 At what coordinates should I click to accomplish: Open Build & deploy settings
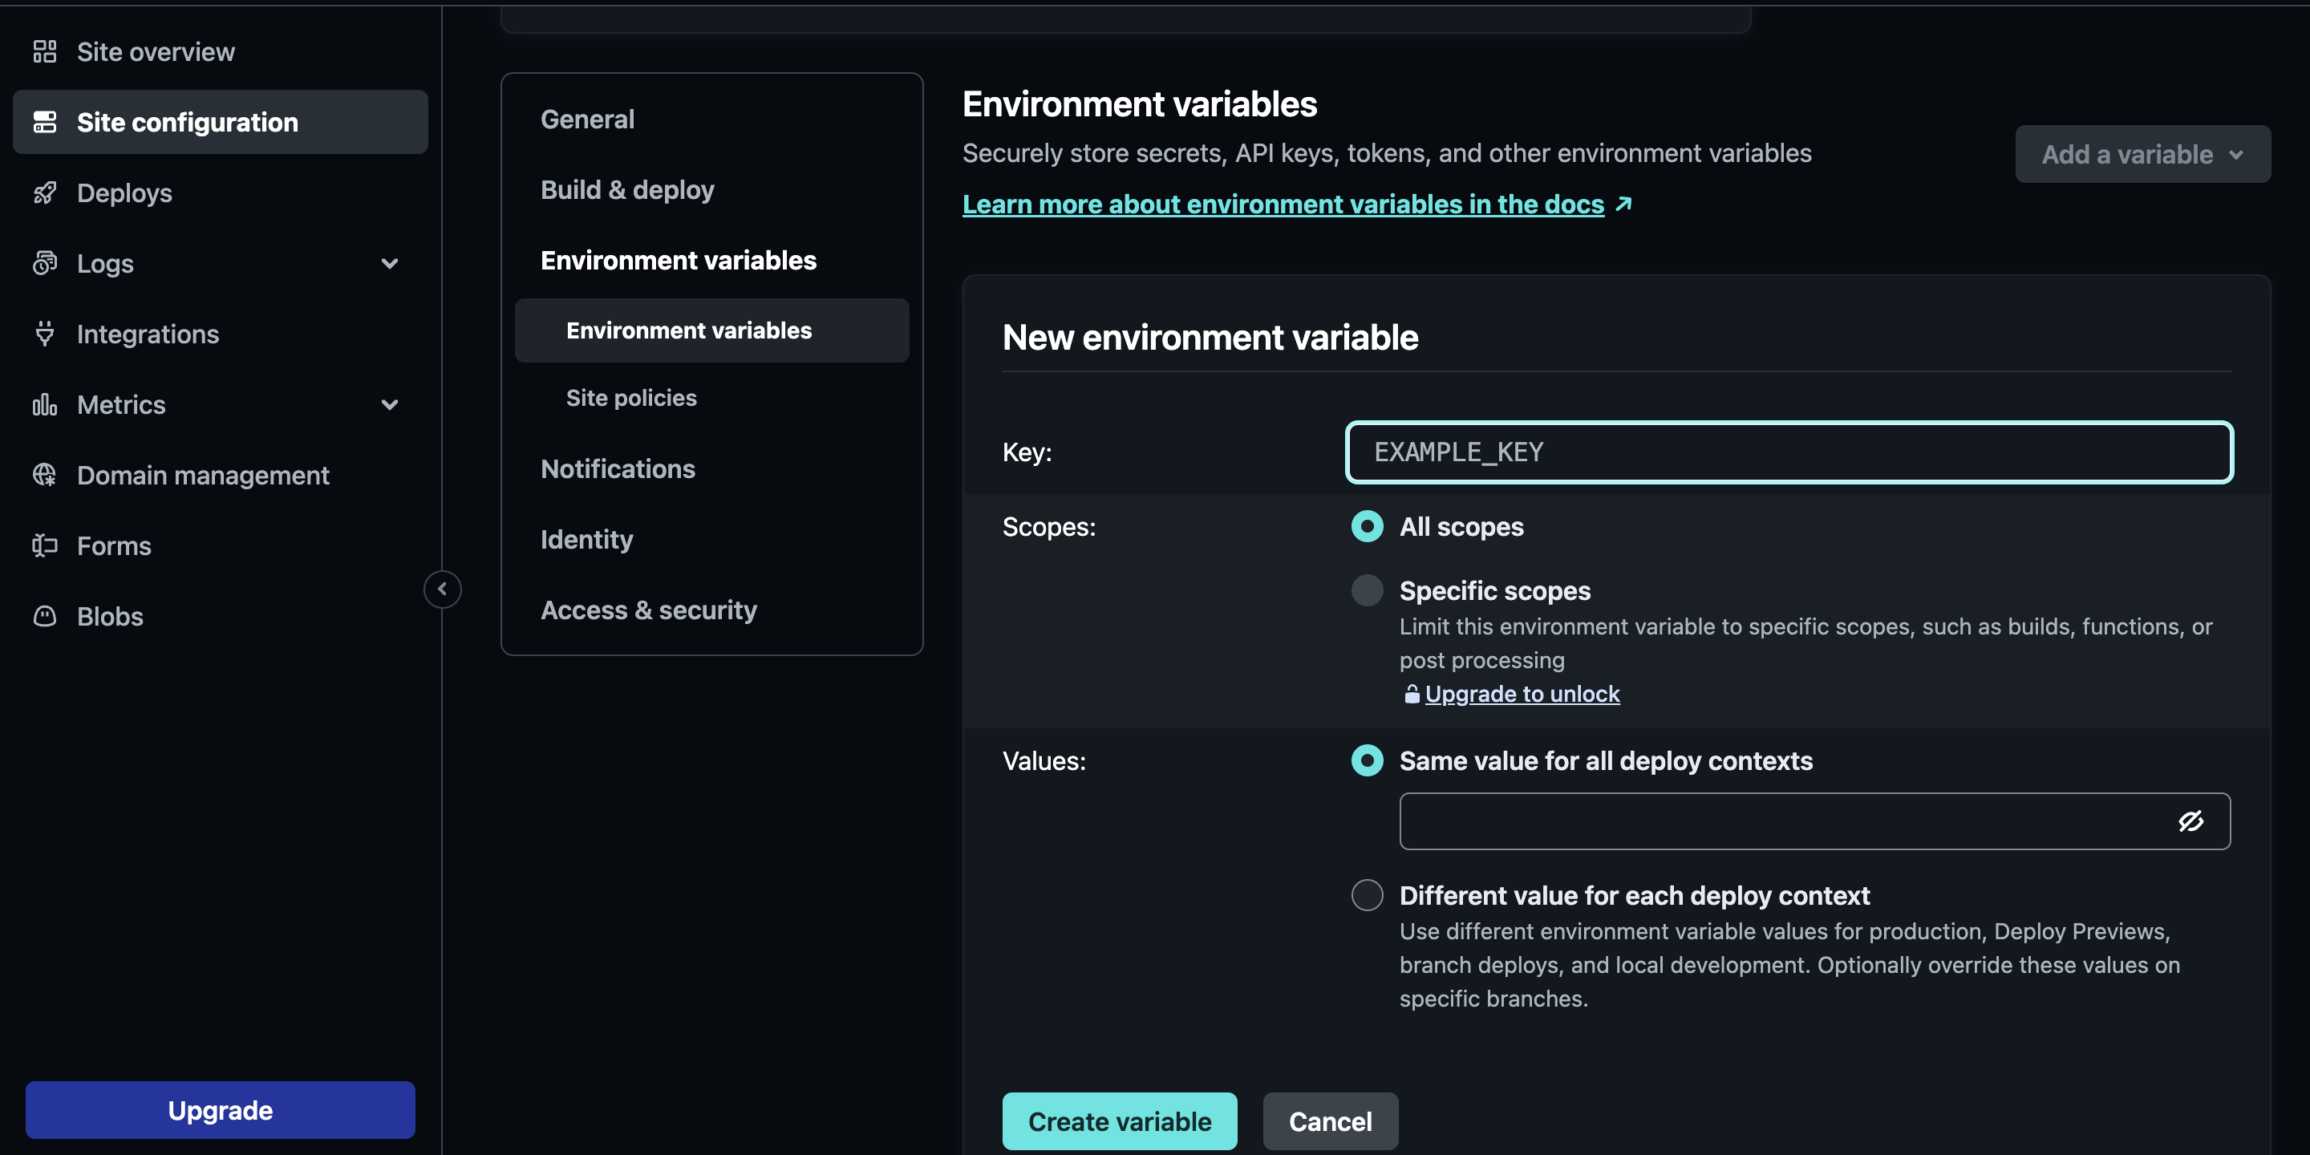[628, 190]
